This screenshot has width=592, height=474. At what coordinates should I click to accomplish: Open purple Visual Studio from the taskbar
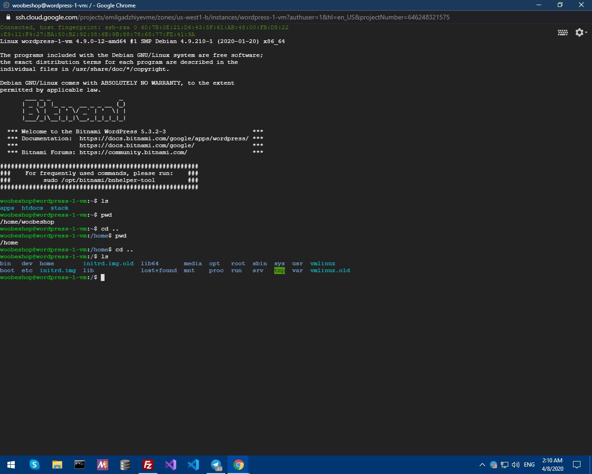coord(171,465)
